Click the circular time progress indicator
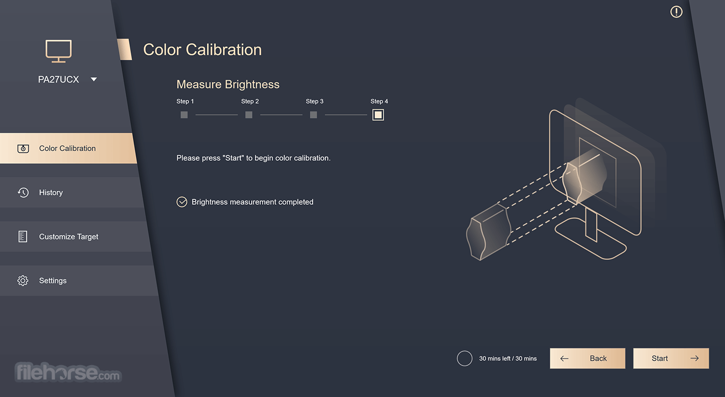 464,358
